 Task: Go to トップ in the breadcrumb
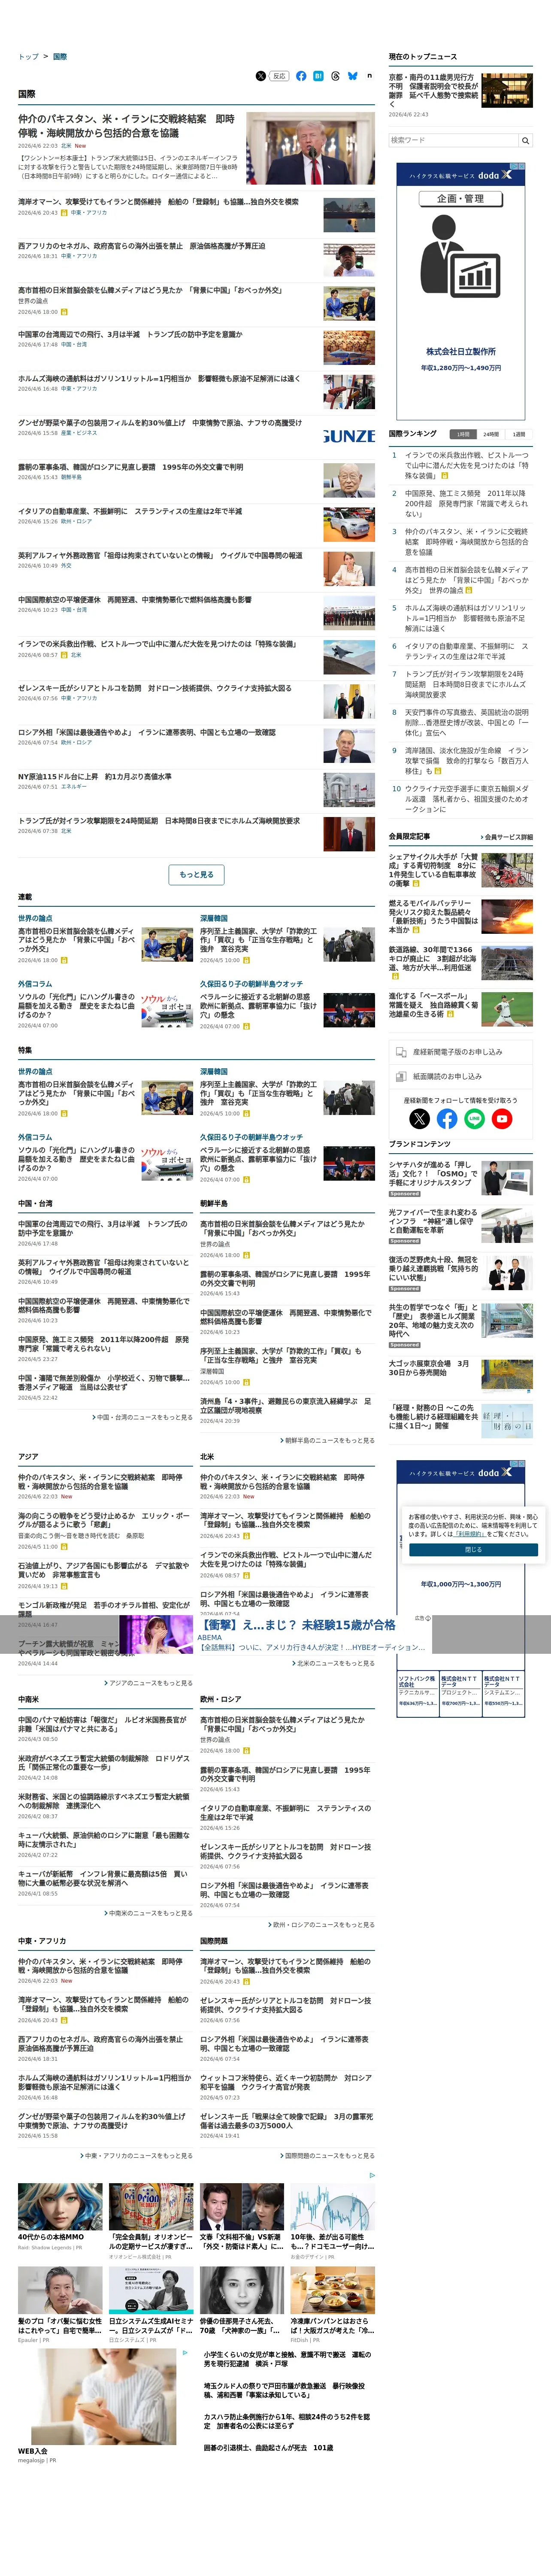coord(28,57)
